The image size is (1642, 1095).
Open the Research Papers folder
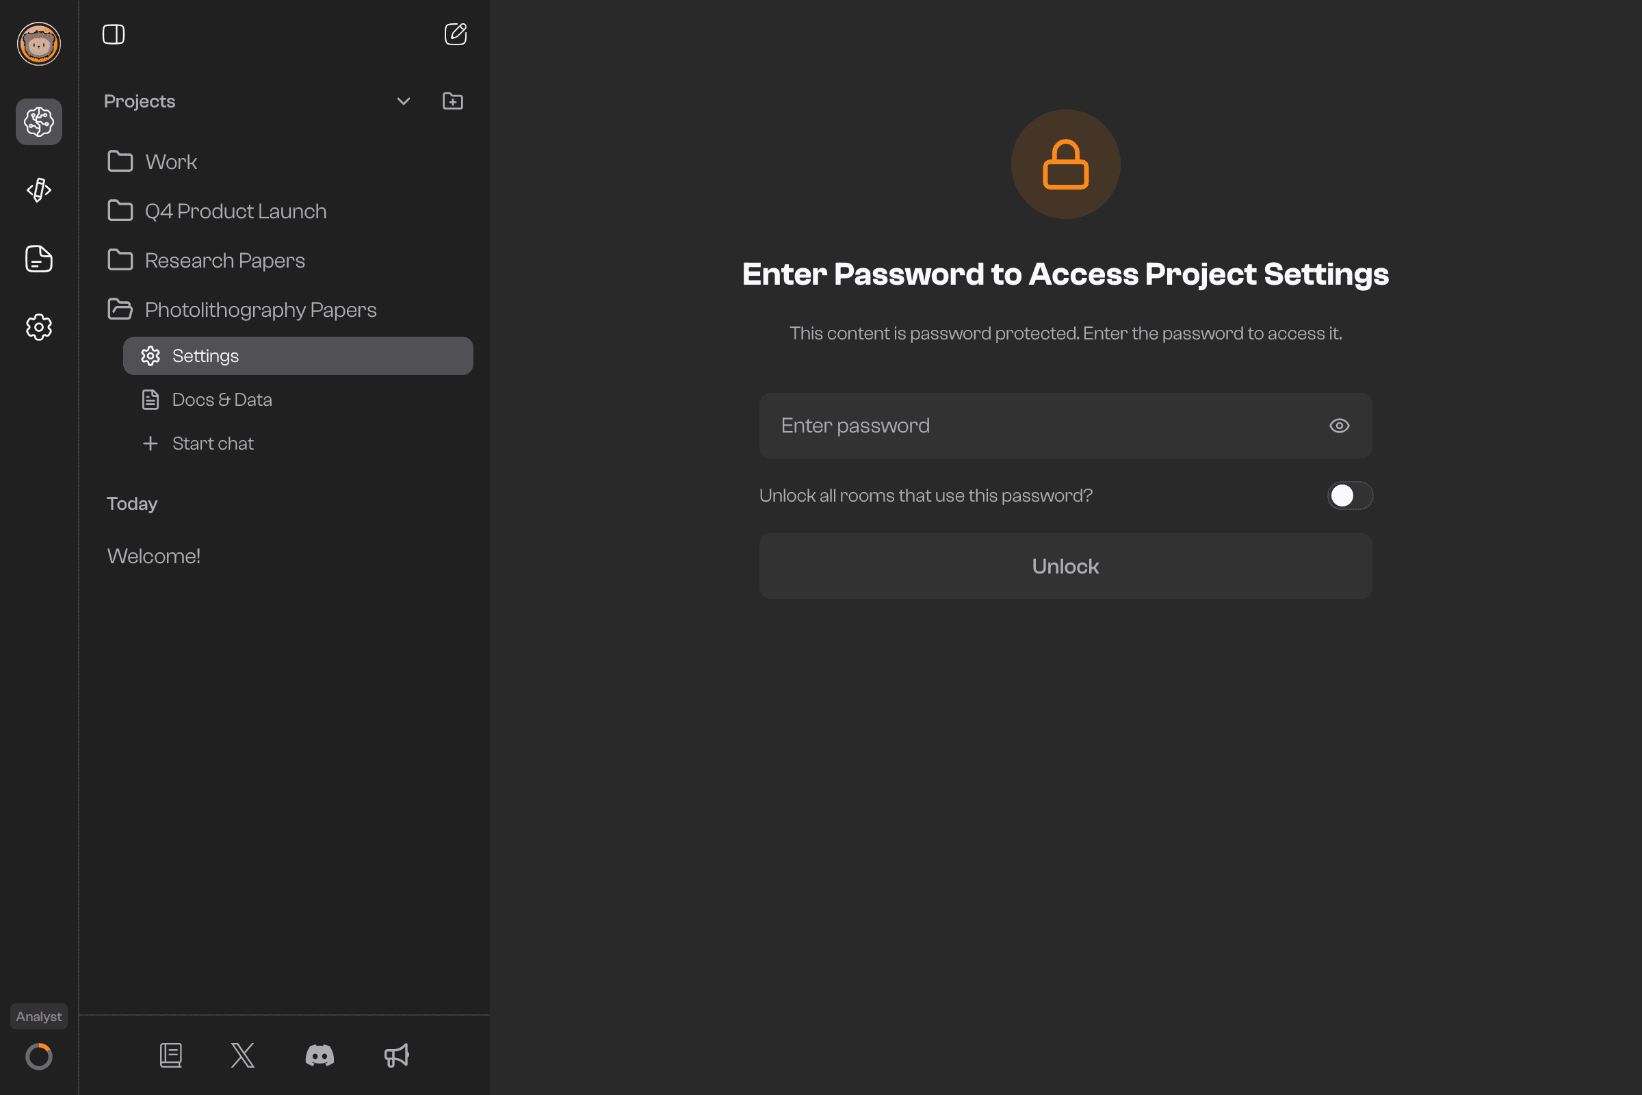point(206,260)
